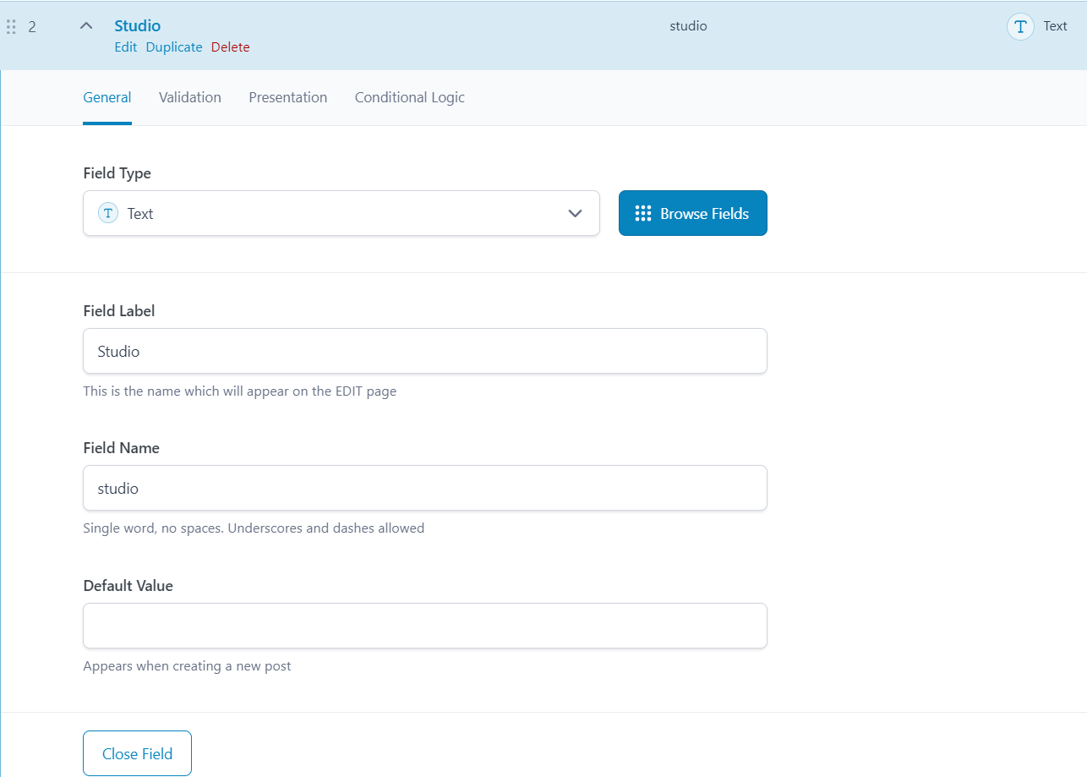
Task: Open the Conditional Logic tab
Action: [x=409, y=97]
